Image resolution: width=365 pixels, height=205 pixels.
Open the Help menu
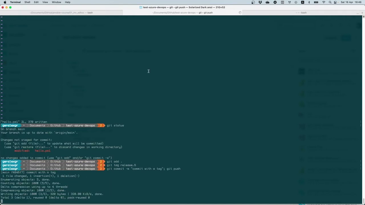(68, 2)
